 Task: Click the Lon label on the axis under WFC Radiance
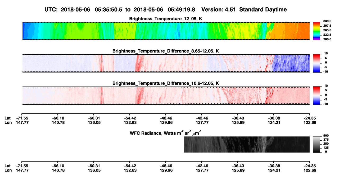[8, 170]
